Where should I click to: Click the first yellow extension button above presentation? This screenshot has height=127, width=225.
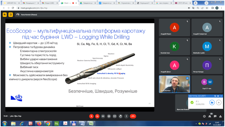(5, 15)
